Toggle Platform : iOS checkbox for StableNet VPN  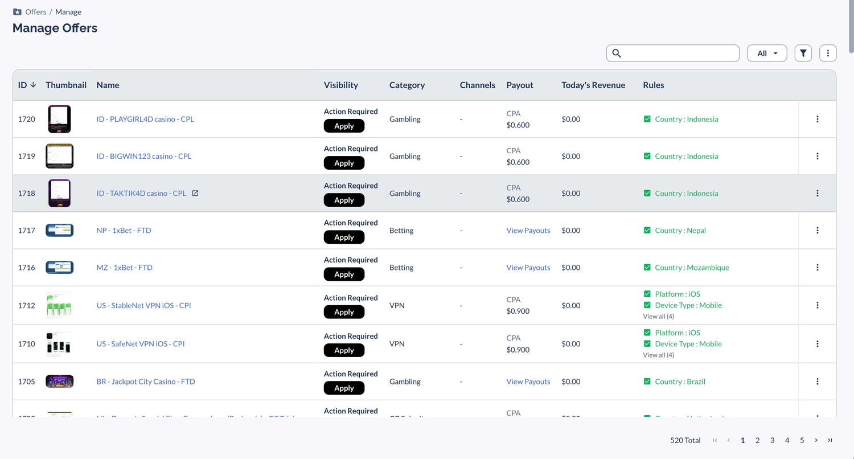click(647, 294)
